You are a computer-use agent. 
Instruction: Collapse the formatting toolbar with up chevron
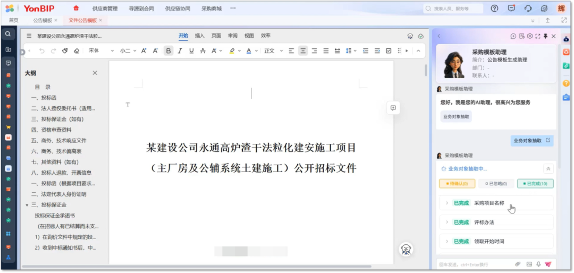coord(418,51)
